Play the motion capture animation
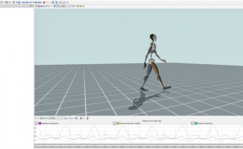This screenshot has width=243, height=149. click(x=31, y=2)
